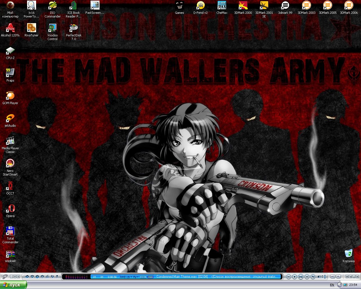This screenshot has height=289, width=361.
Task: Select the CPU-Z desktop shortcut
Action: pos(10,53)
